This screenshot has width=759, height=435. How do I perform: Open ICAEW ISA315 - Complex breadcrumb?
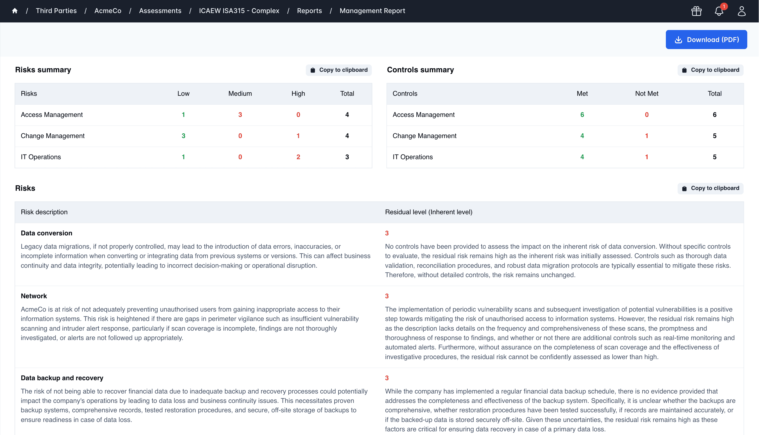(239, 11)
